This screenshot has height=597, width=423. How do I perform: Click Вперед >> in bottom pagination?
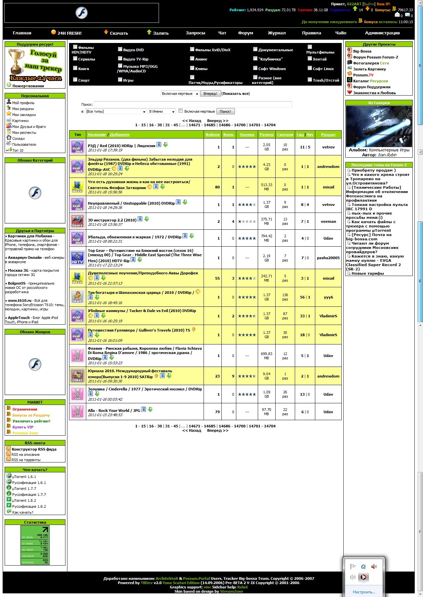[218, 431]
